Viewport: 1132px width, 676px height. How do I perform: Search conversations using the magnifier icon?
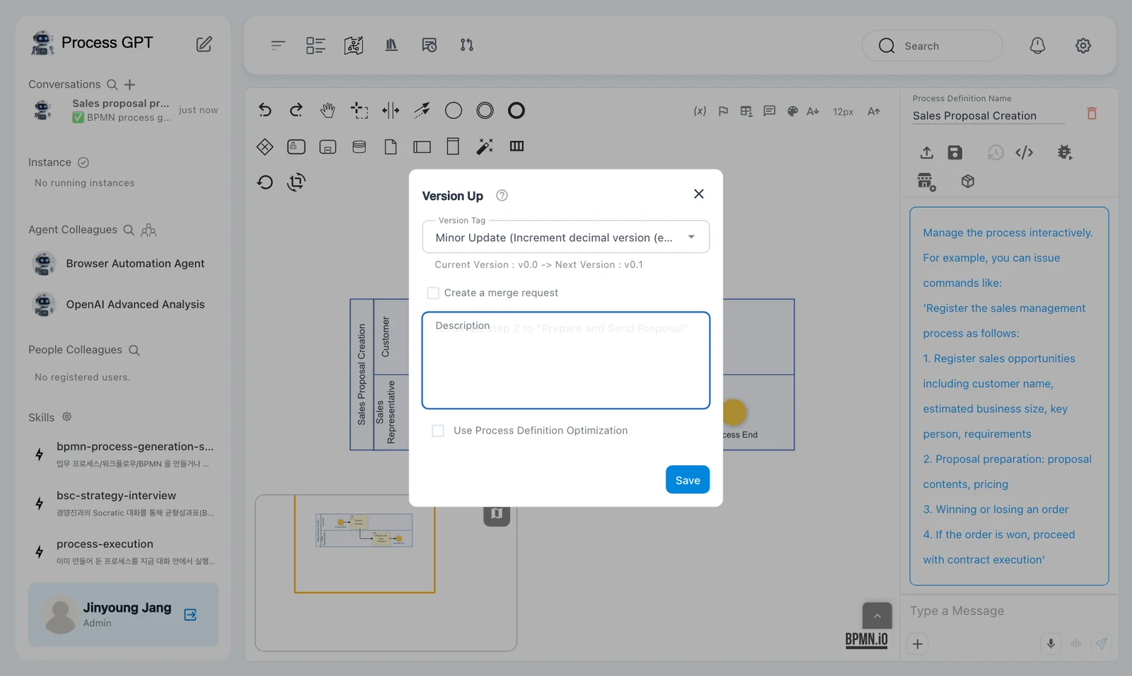[x=112, y=85]
